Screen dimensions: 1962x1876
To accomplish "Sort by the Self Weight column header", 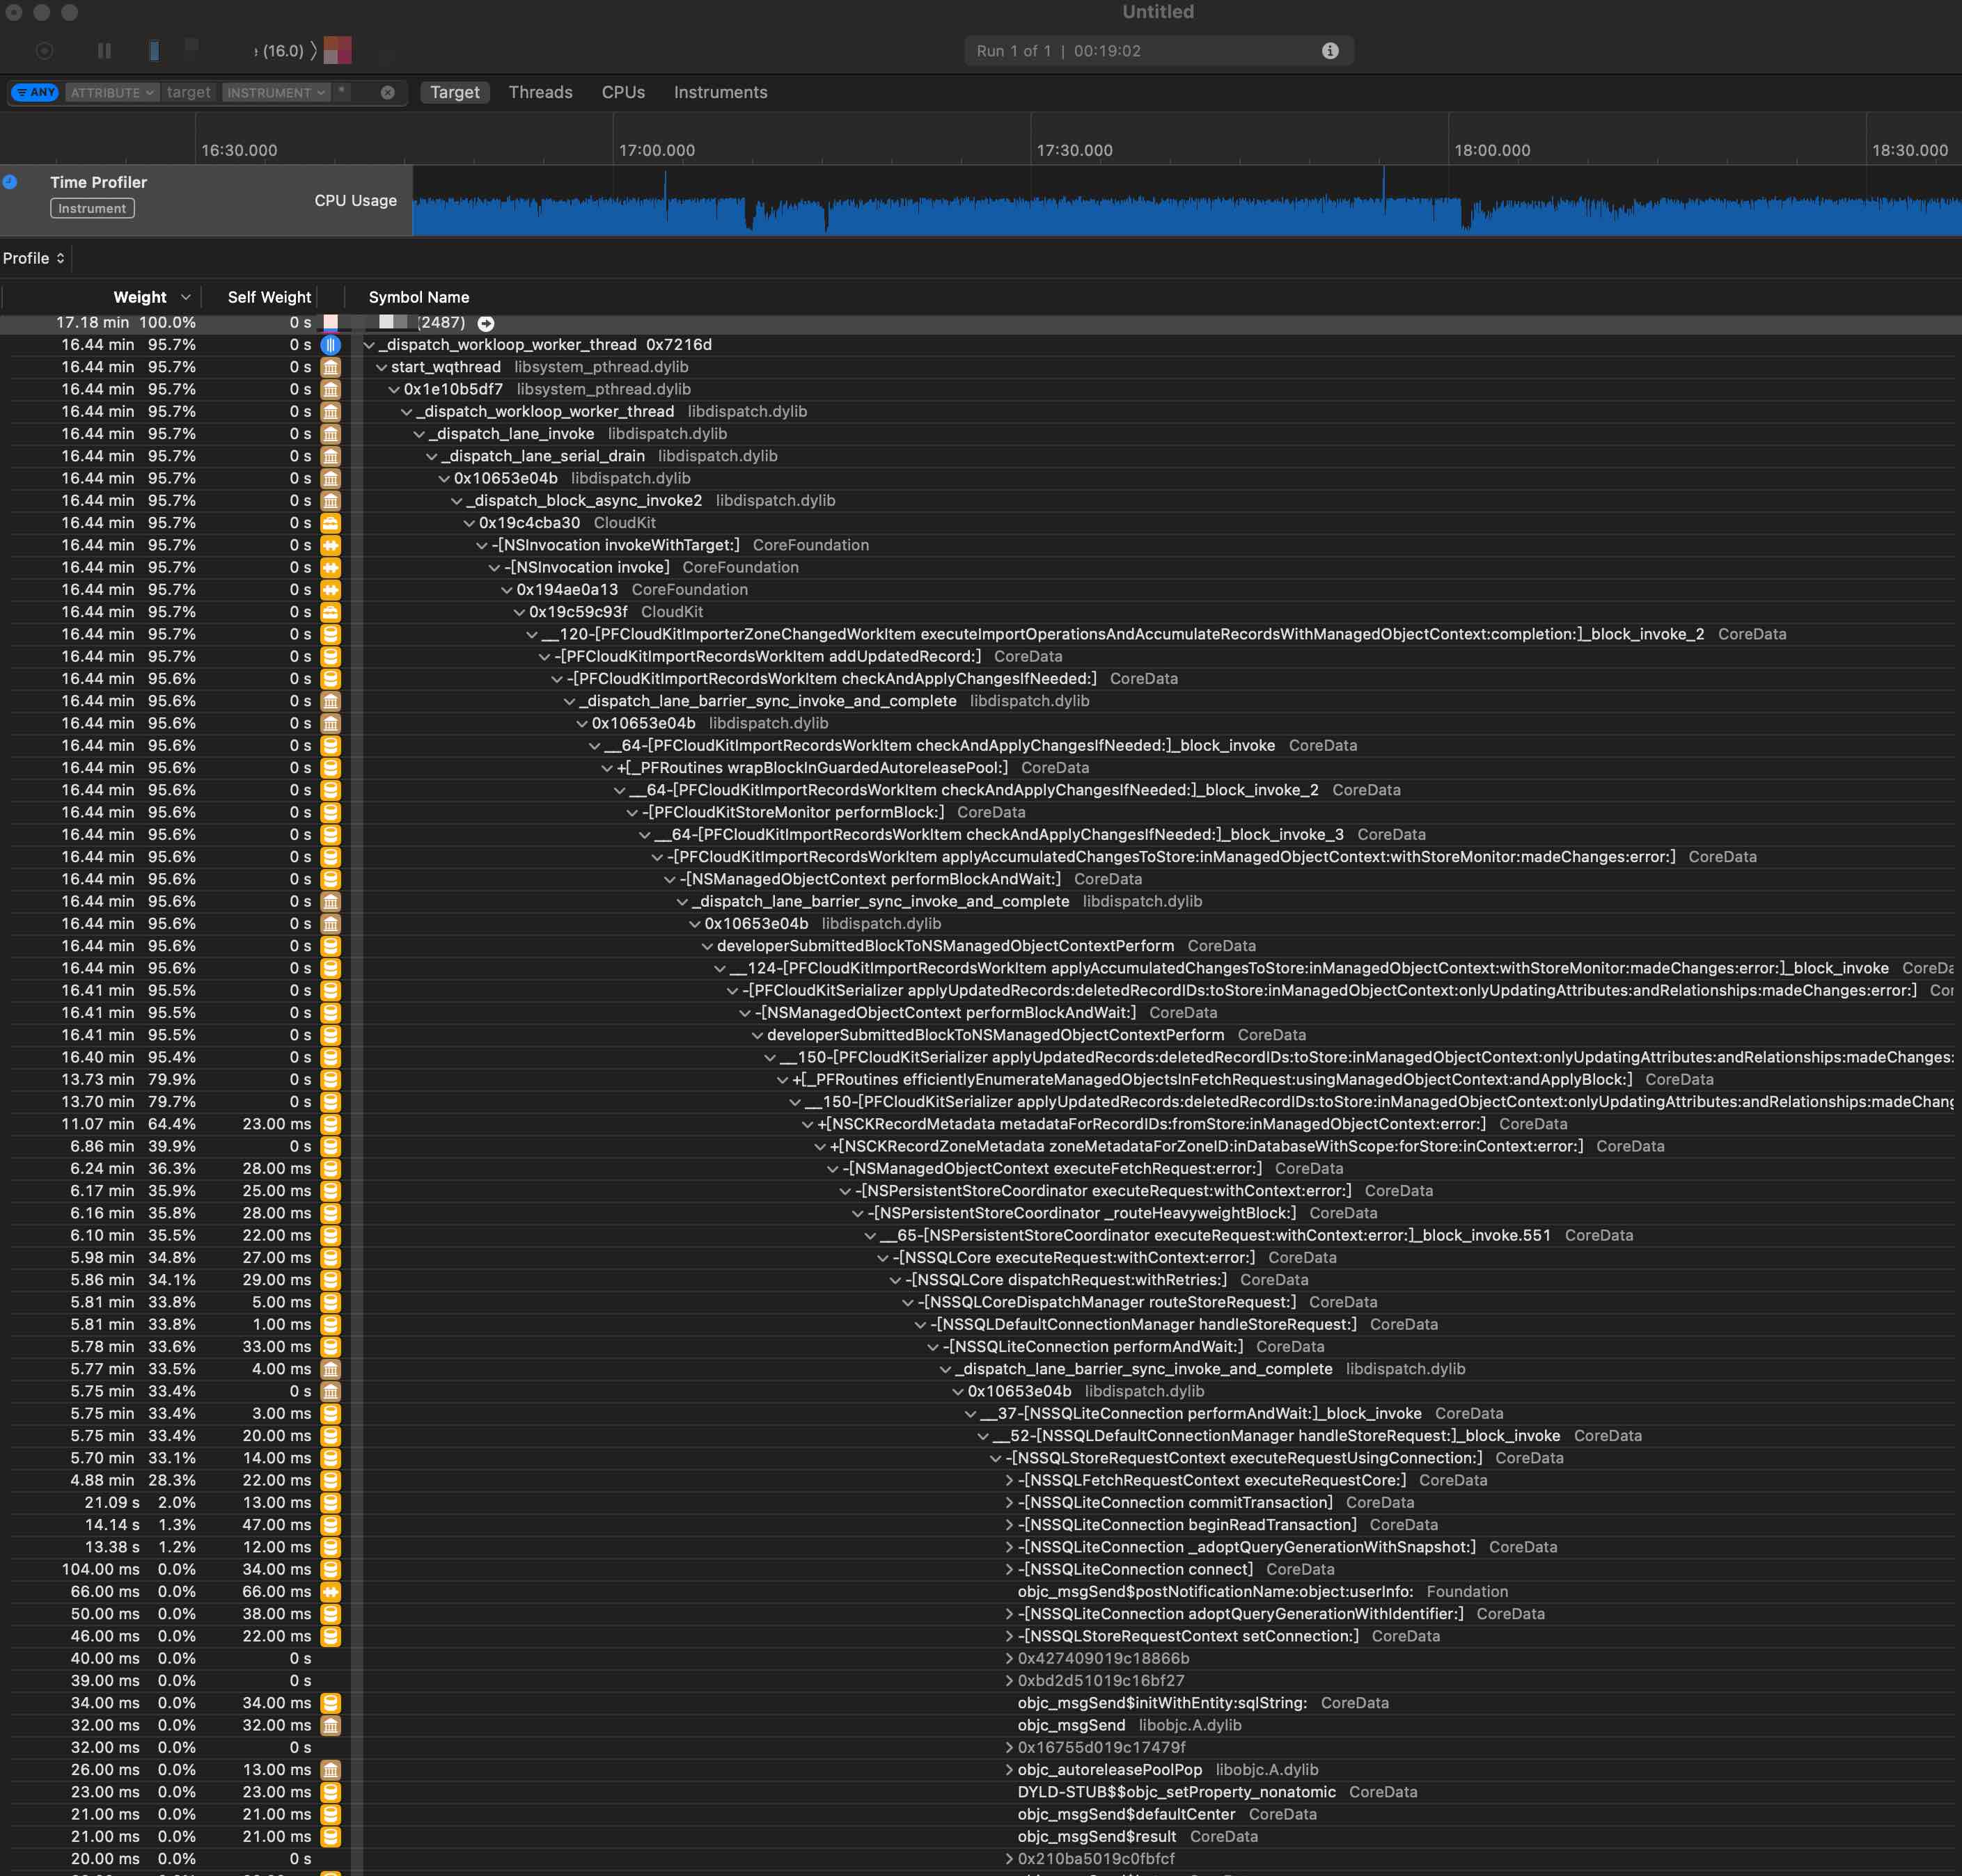I will [x=268, y=297].
